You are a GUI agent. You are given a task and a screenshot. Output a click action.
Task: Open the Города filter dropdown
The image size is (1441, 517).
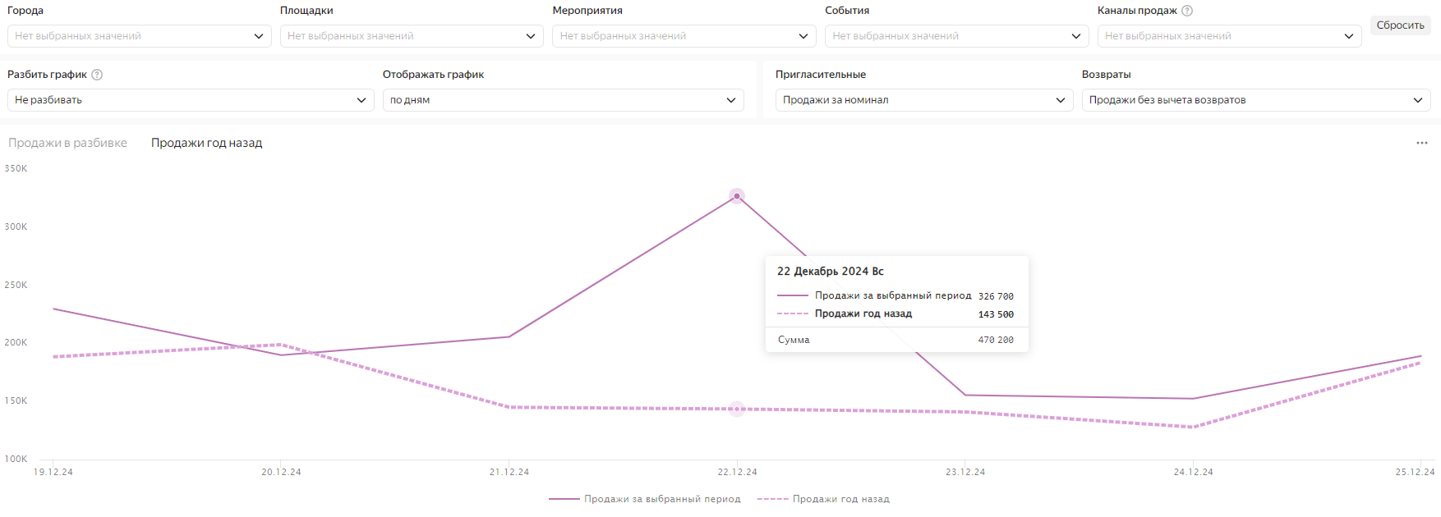[139, 36]
